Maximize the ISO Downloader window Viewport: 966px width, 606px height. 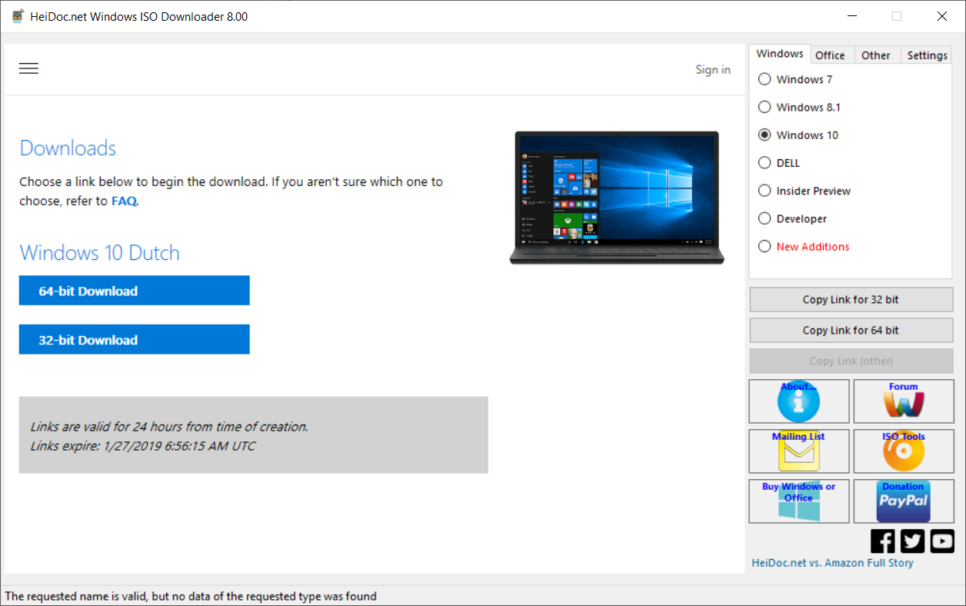click(897, 16)
